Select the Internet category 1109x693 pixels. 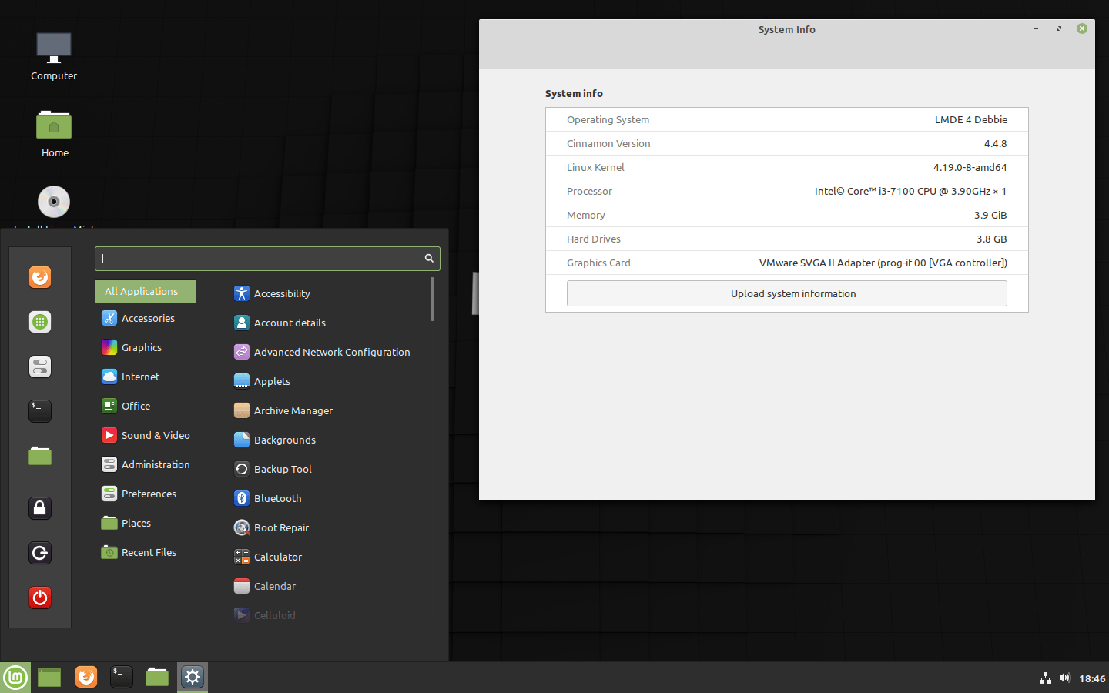(x=145, y=377)
